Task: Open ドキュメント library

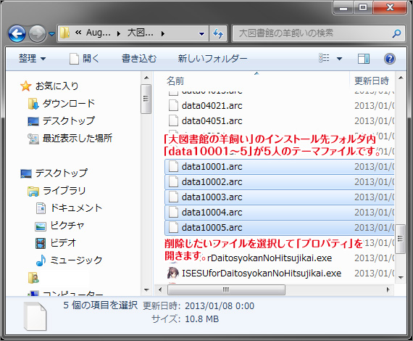Action: click(76, 208)
